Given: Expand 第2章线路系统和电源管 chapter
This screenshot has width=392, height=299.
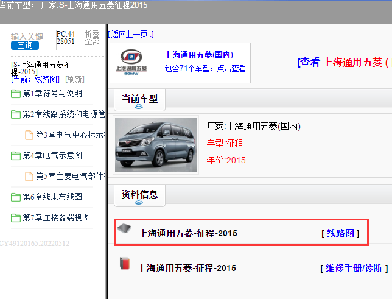Looking at the screenshot, I should 64,114.
